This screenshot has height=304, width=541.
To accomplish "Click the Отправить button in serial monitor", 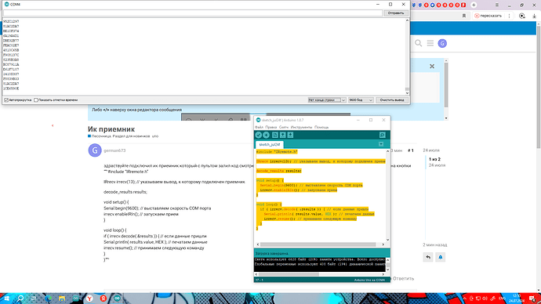I will click(396, 13).
